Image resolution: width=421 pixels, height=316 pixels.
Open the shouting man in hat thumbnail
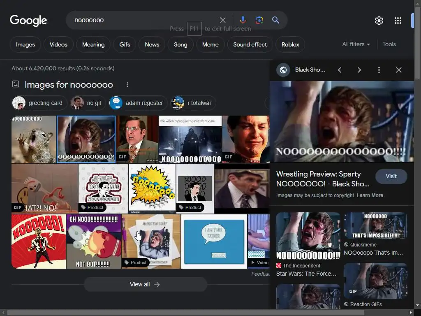coord(242,188)
